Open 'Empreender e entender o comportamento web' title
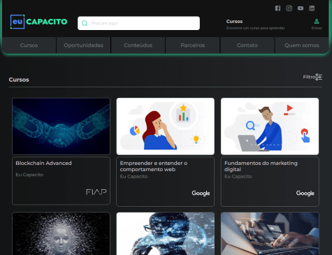The height and width of the screenshot is (255, 332). pos(154,166)
